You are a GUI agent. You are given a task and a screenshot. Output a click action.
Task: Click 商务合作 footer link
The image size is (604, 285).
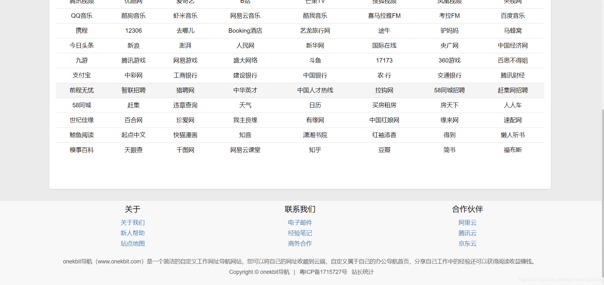click(x=300, y=244)
